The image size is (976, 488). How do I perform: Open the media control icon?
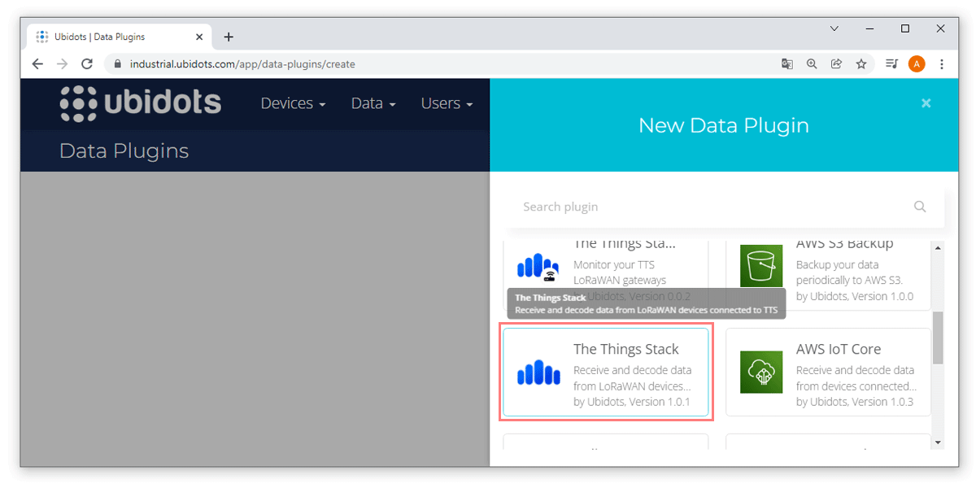[892, 64]
